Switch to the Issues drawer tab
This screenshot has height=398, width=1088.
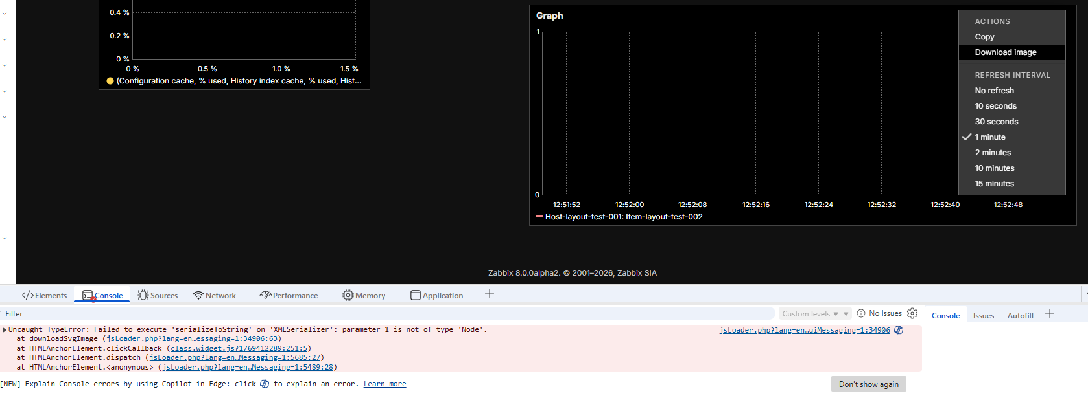(983, 316)
